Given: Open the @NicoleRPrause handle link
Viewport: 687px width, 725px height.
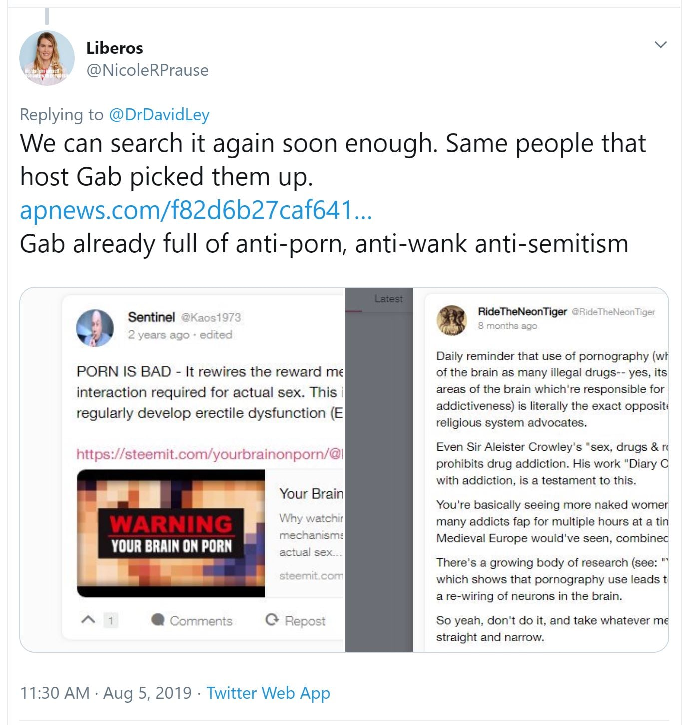Looking at the screenshot, I should point(147,70).
